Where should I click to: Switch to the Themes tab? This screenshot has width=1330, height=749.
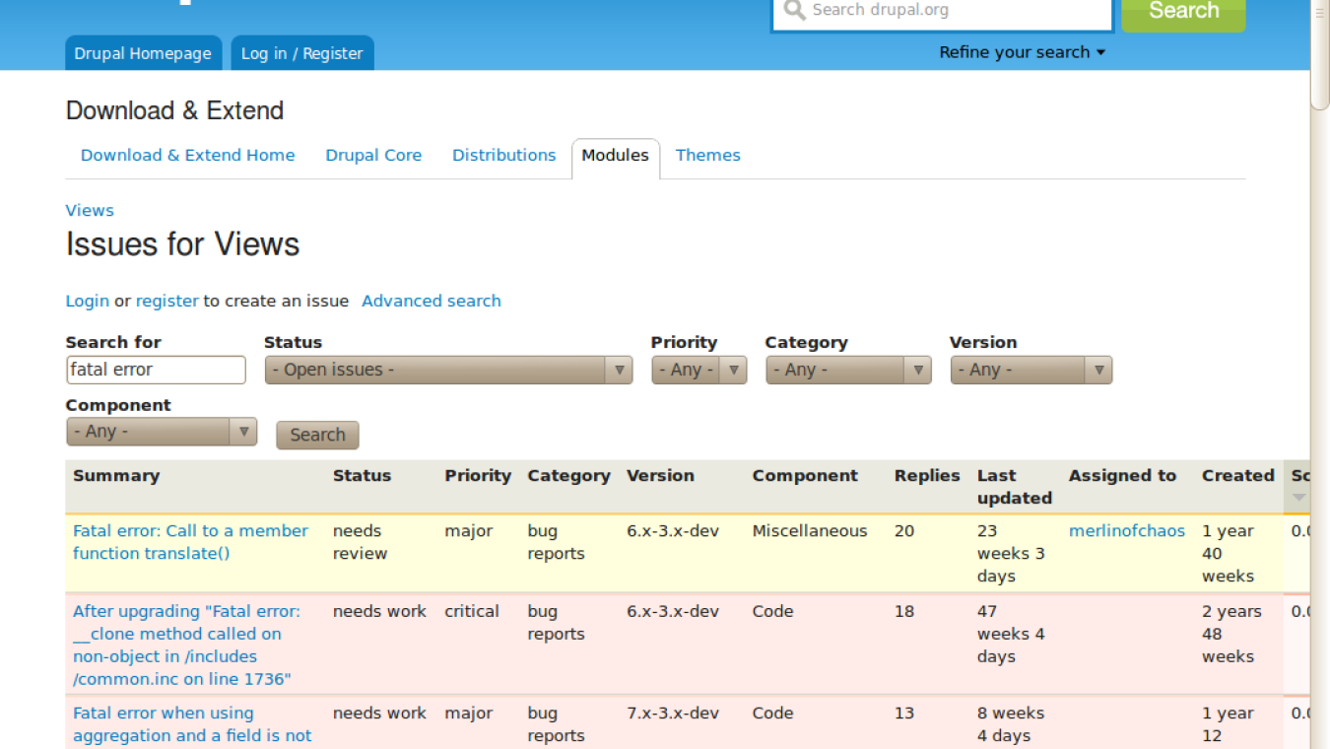click(707, 155)
